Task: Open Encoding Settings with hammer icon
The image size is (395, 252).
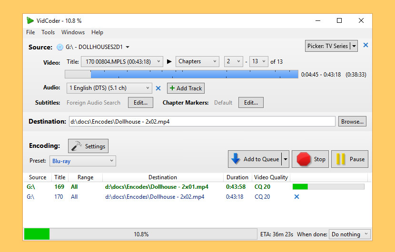Action: click(x=88, y=146)
